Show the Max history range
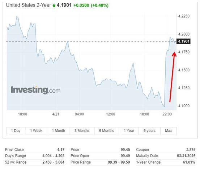 click(169, 131)
